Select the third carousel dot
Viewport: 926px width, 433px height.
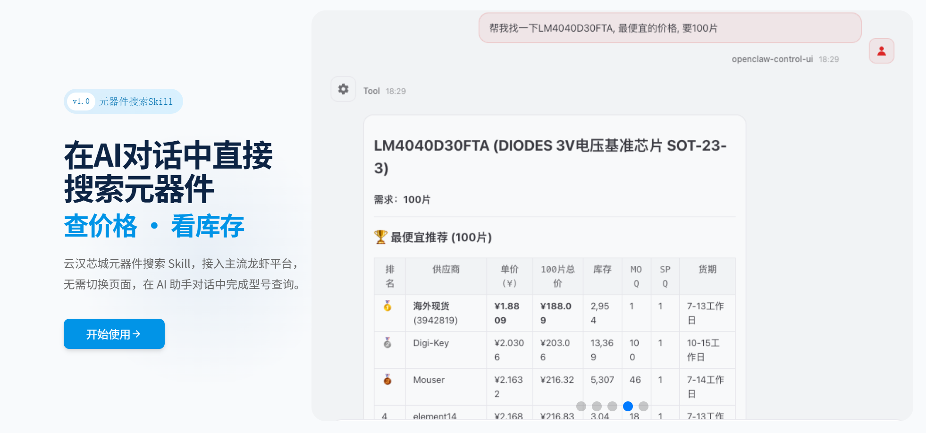(612, 406)
